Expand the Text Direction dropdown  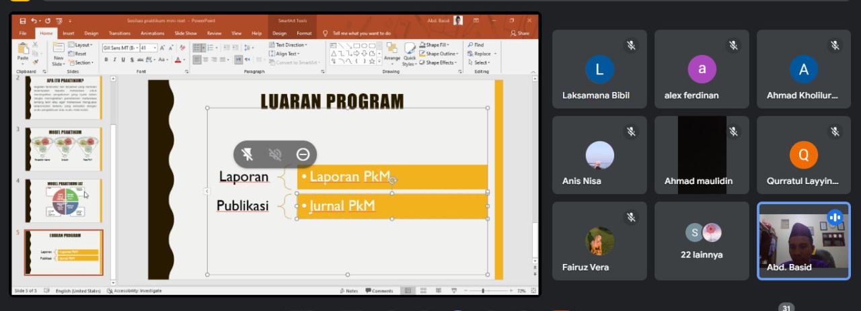point(288,45)
